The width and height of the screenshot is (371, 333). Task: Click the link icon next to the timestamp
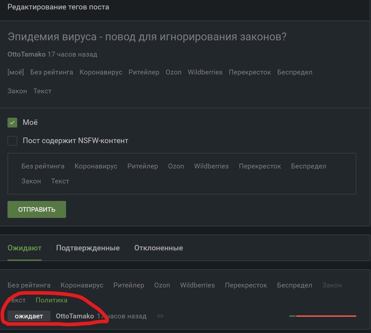160,316
